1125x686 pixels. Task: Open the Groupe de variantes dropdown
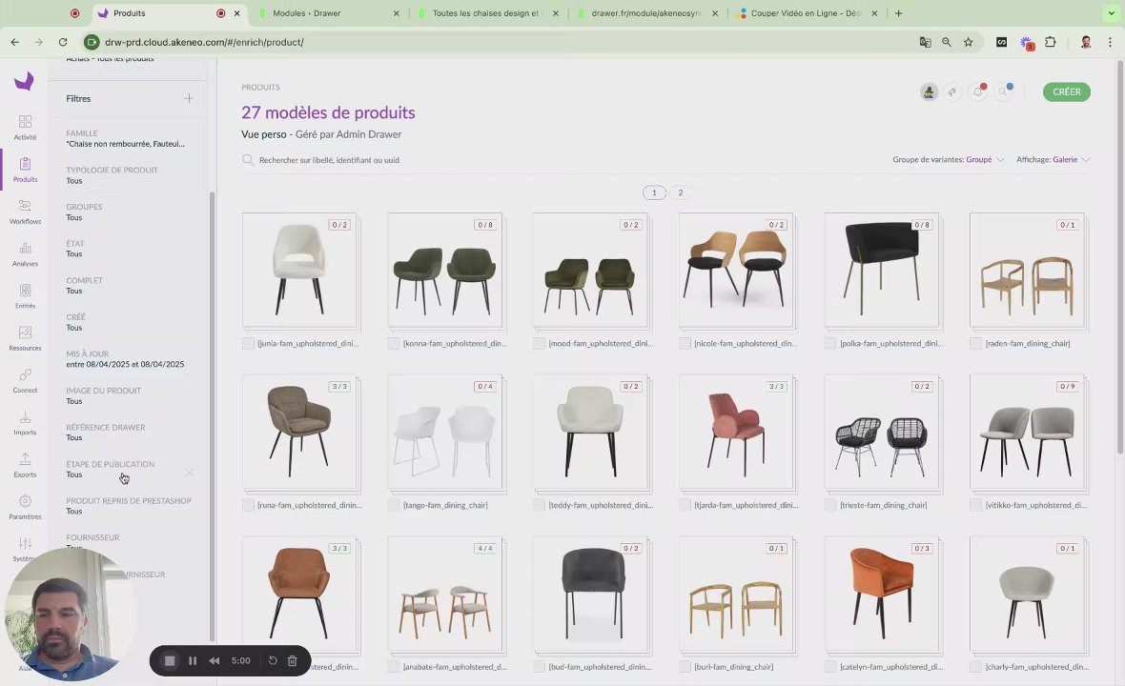click(948, 160)
